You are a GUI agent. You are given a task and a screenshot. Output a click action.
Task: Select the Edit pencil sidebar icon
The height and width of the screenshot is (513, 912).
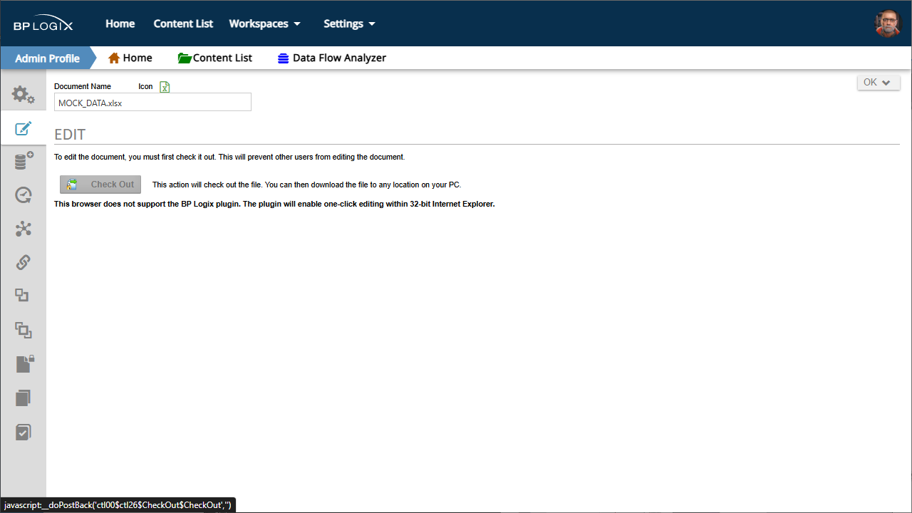23,128
